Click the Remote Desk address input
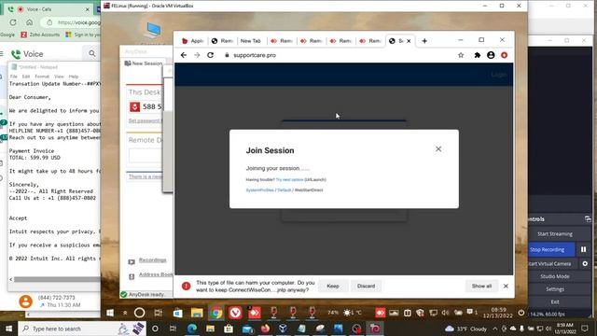This screenshot has height=336, width=597. tap(146, 156)
